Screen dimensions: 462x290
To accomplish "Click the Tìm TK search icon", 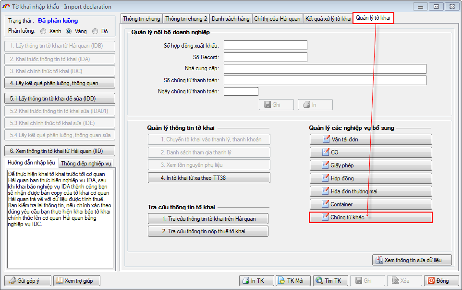I will click(x=319, y=281).
